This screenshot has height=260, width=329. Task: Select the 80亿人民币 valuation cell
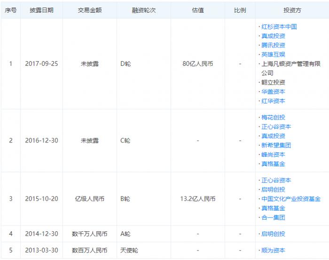(x=198, y=63)
